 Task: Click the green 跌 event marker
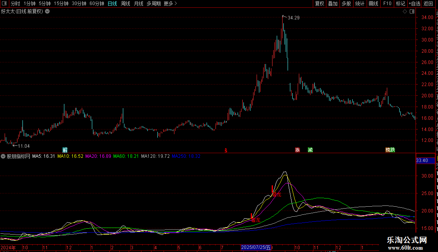pyautogui.click(x=393, y=150)
